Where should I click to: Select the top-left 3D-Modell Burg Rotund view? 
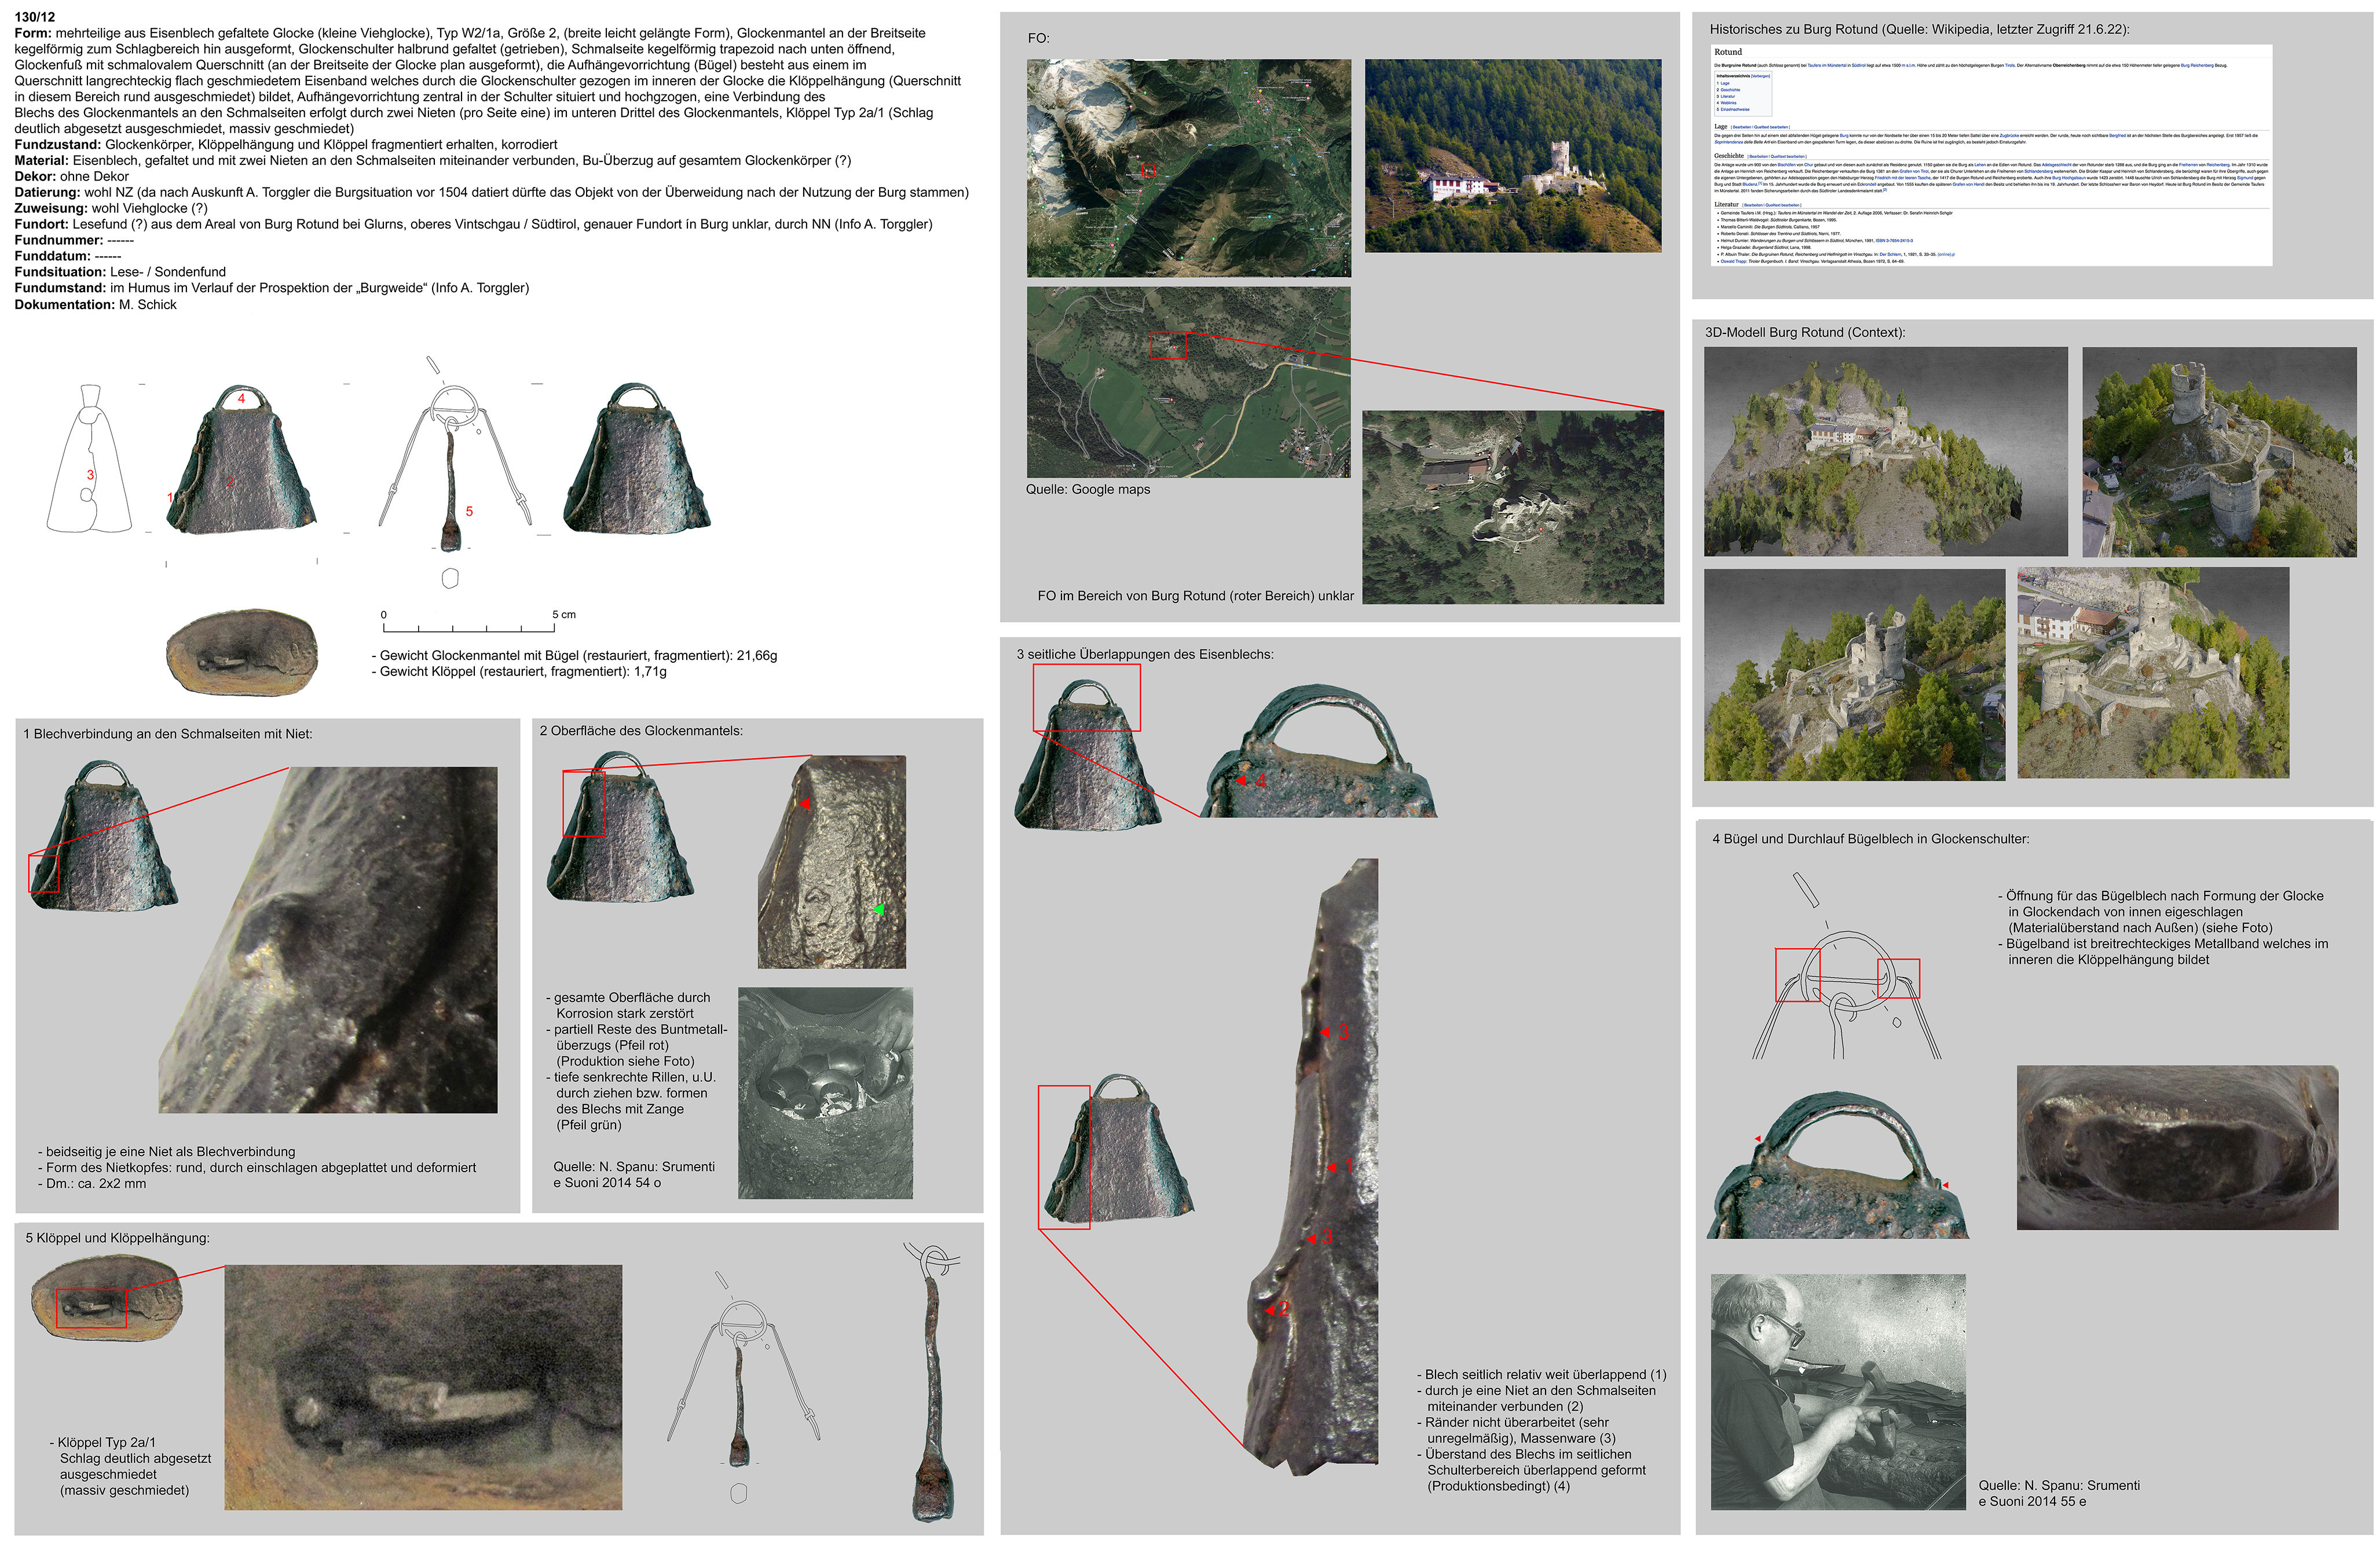(1885, 451)
